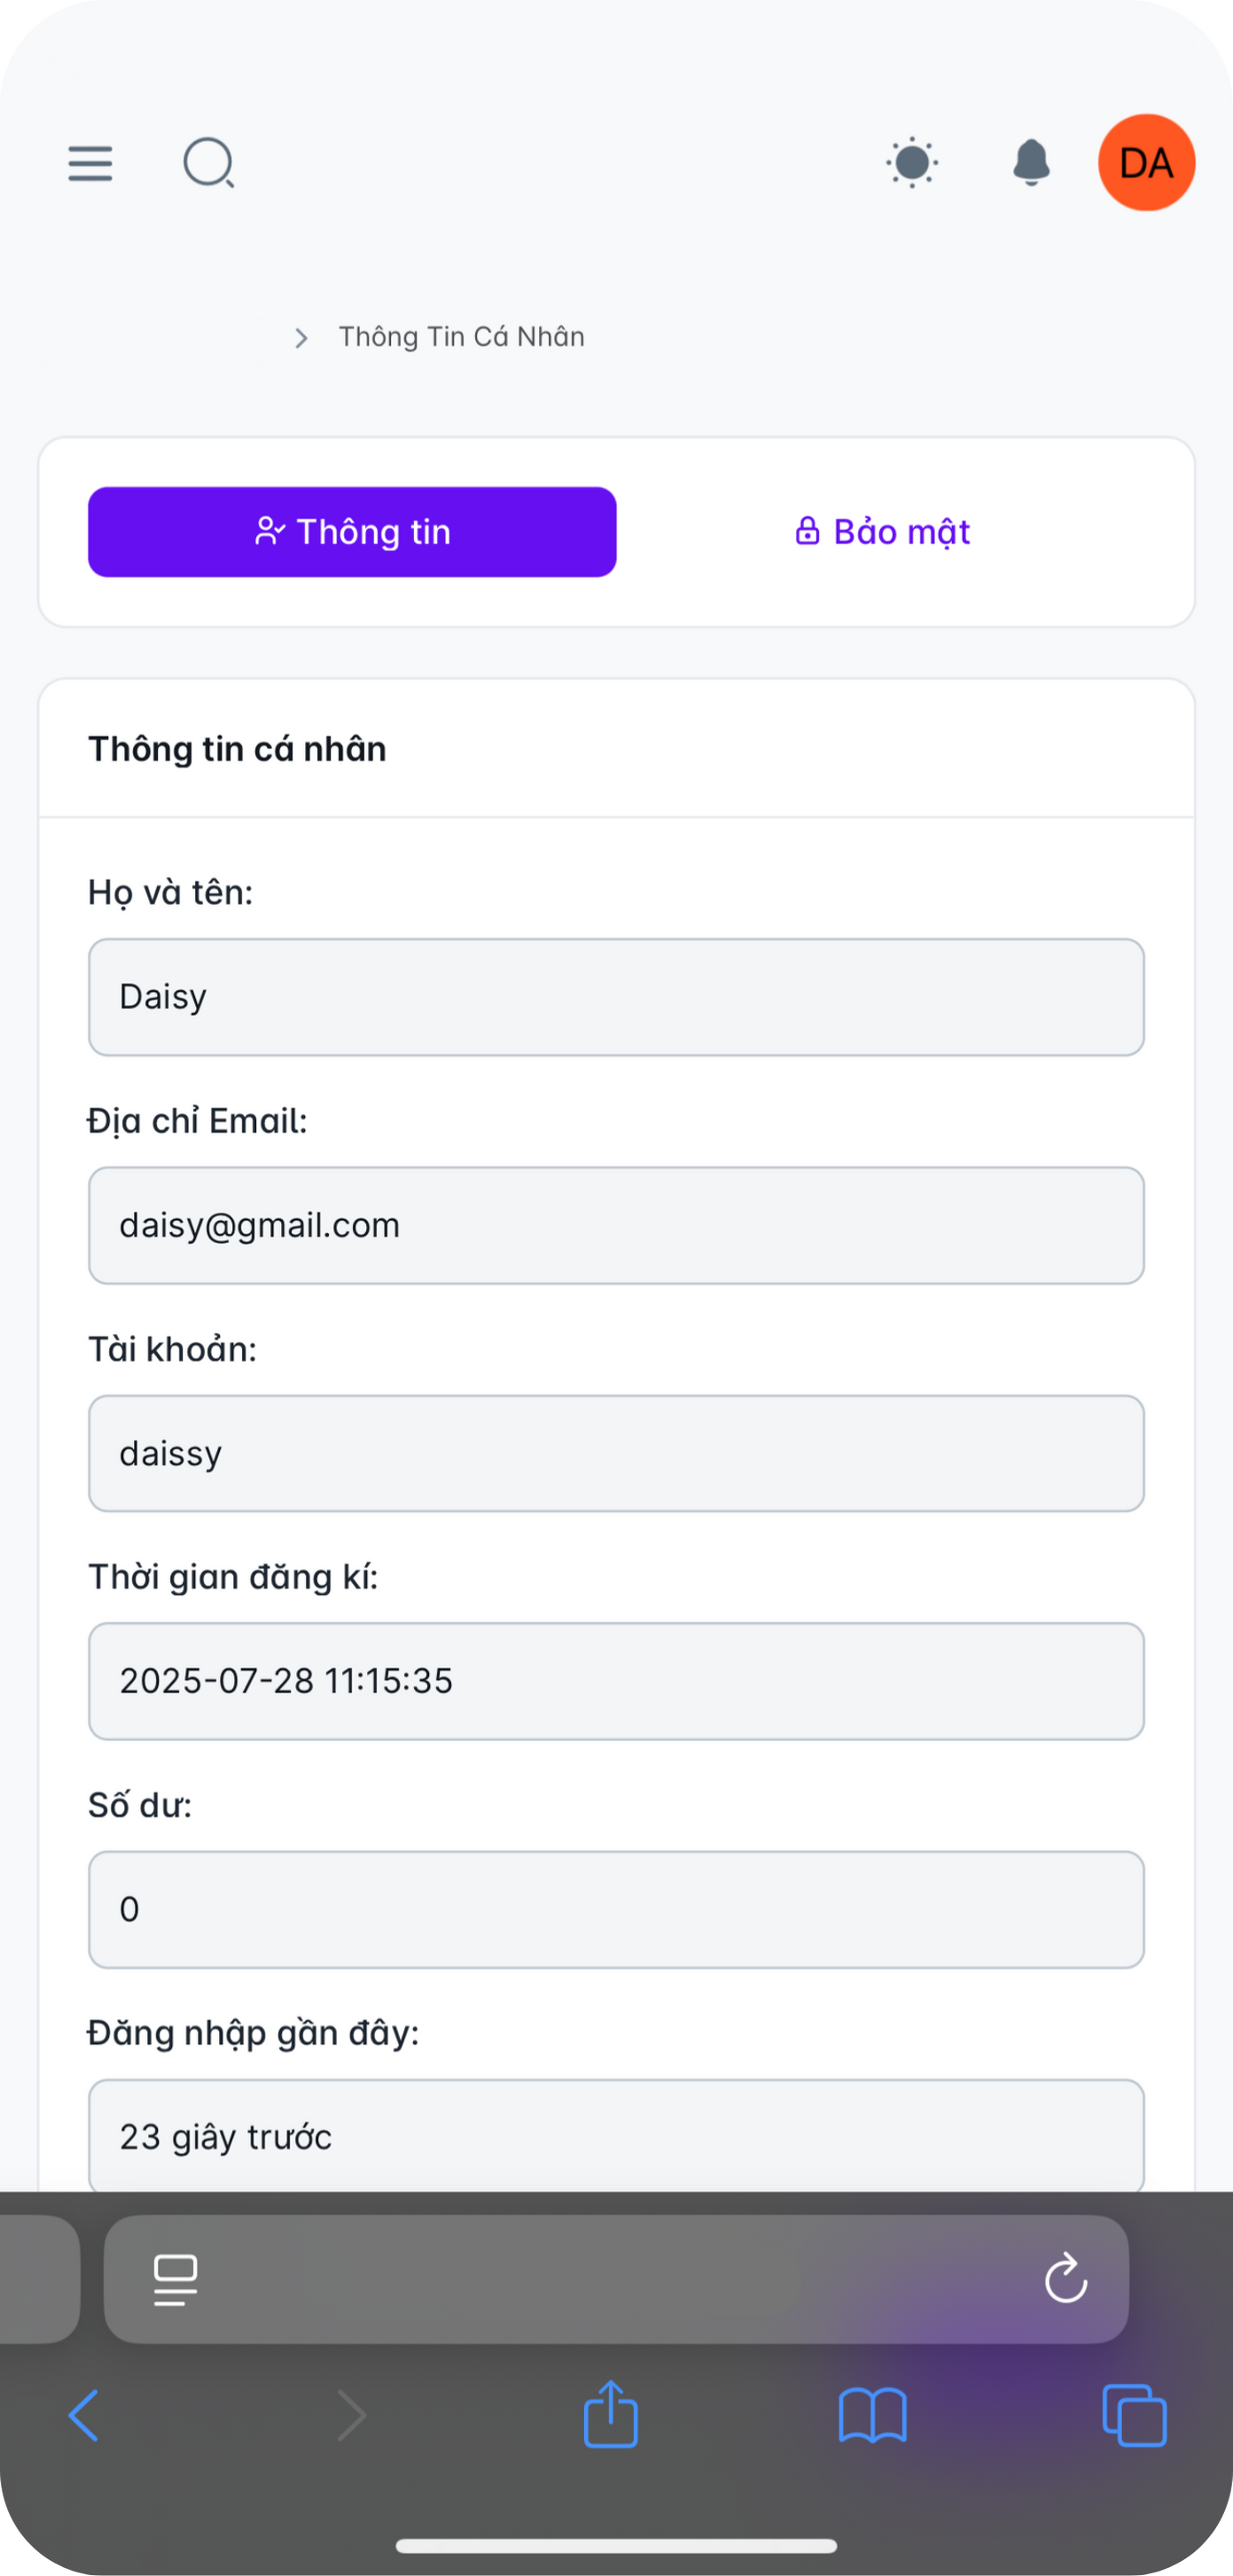Viewport: 1233px width, 2576px height.
Task: Go back in Safari browser
Action: (84, 2416)
